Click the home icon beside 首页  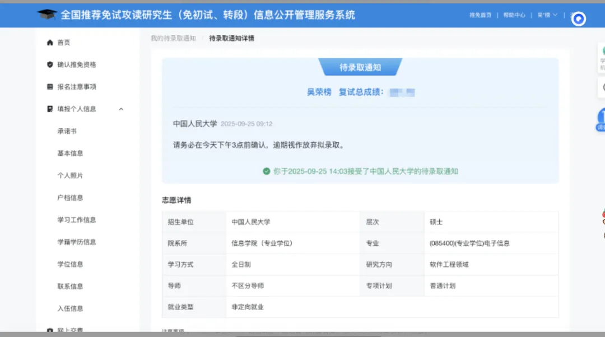[50, 43]
